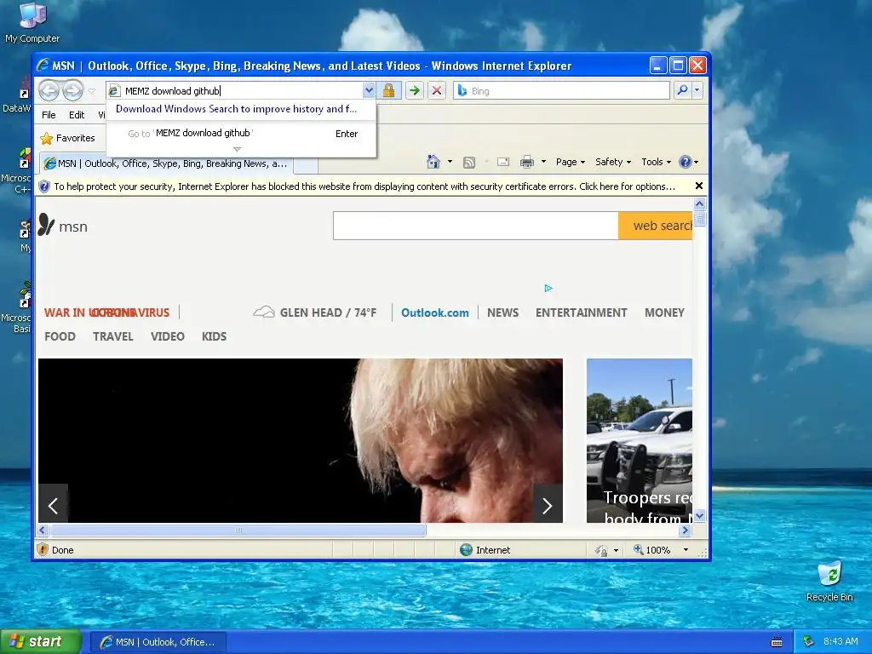Click the Internet zone globe icon

(x=466, y=550)
